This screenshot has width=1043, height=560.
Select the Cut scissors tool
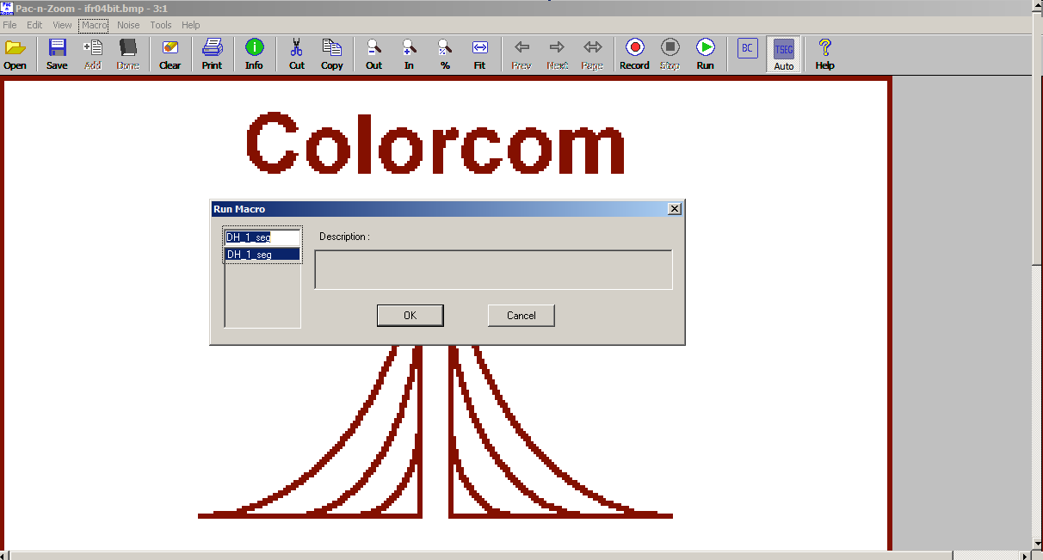point(297,54)
